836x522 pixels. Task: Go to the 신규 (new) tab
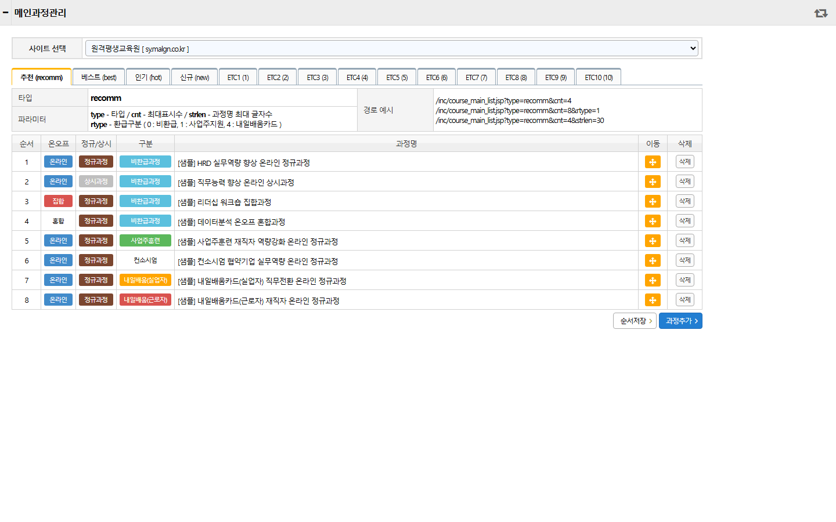coord(194,77)
